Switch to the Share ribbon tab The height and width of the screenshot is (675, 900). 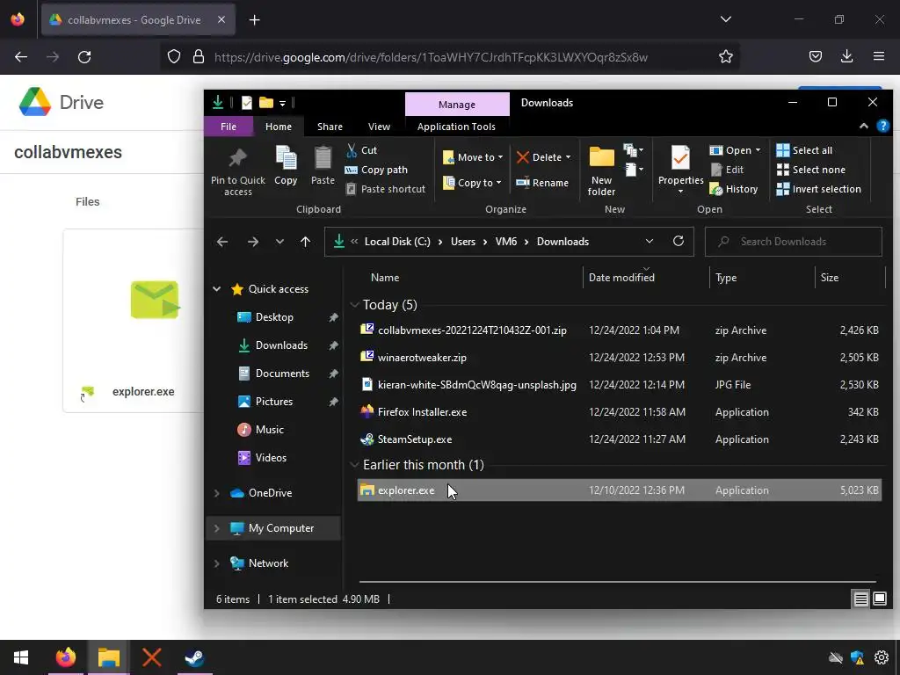(x=330, y=127)
